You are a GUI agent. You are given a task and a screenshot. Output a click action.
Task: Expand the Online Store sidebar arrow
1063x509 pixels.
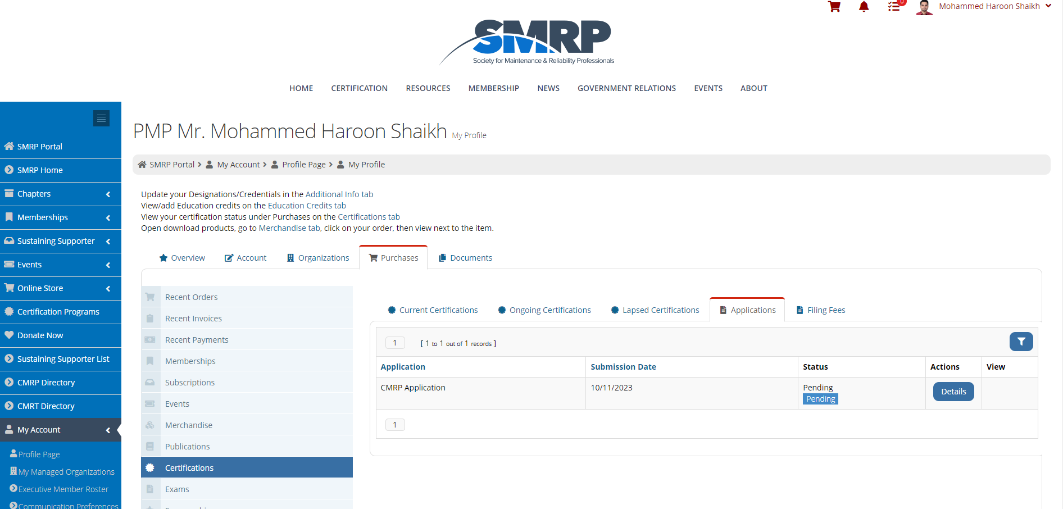point(108,289)
